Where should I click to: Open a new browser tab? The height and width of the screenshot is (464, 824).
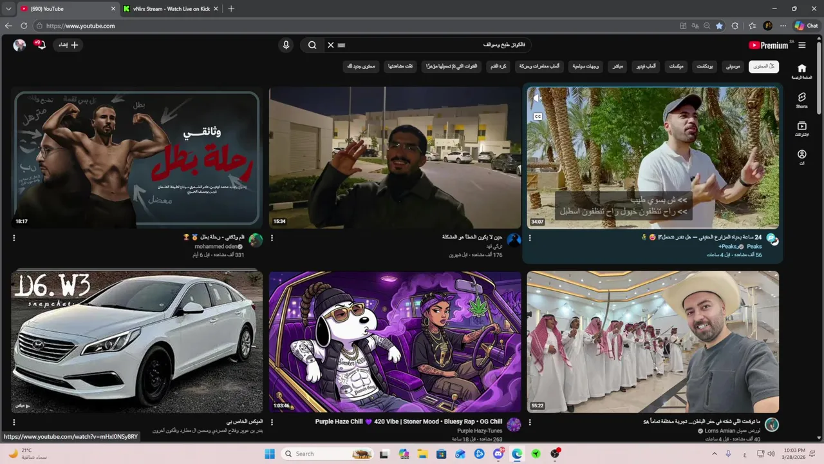(x=231, y=9)
